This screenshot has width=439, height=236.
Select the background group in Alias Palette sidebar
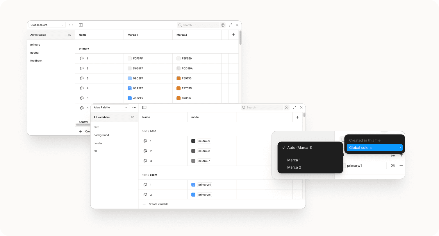click(x=101, y=135)
